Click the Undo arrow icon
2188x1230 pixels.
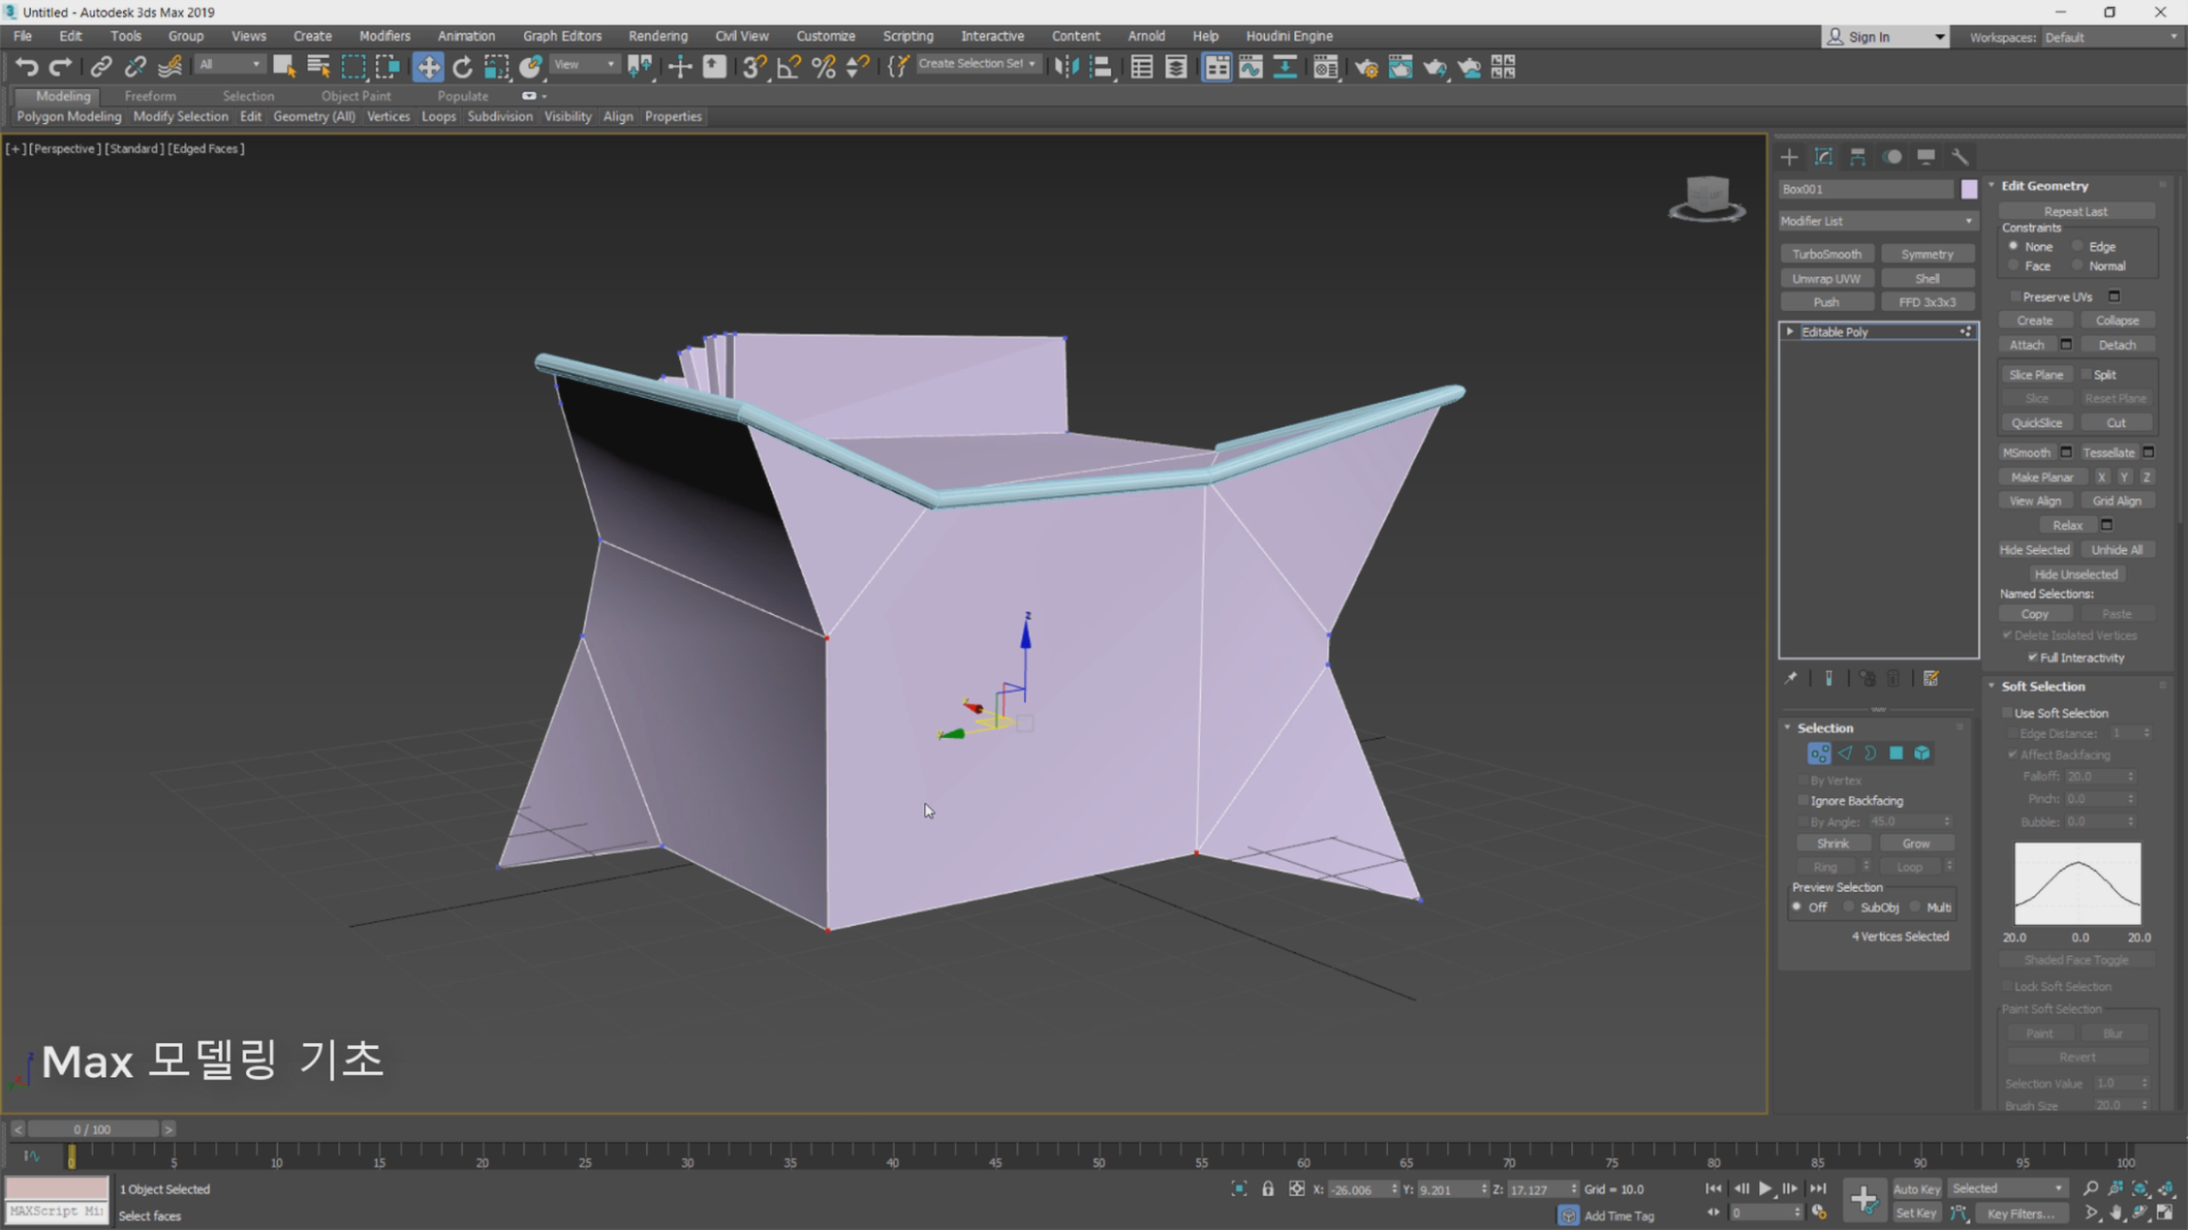(x=26, y=67)
